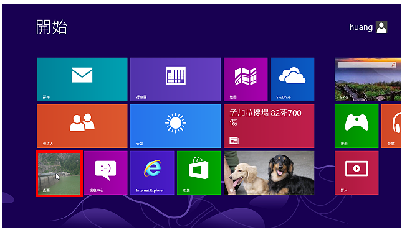The height and width of the screenshot is (230, 407).
Task: Open the Store shopping bag tile
Action: click(x=199, y=173)
